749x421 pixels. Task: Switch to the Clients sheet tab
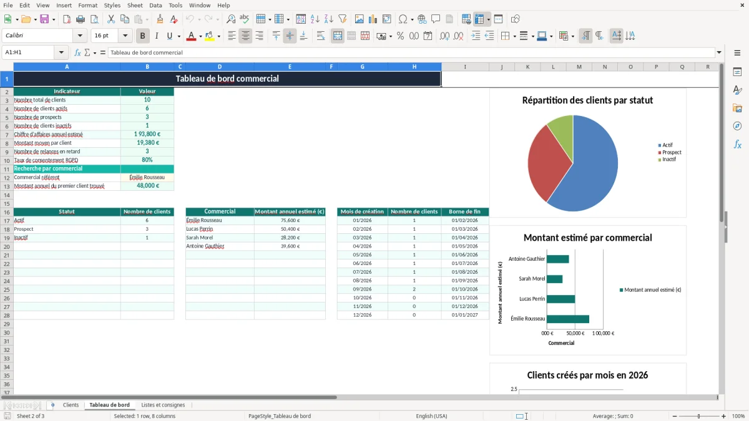[x=71, y=405]
